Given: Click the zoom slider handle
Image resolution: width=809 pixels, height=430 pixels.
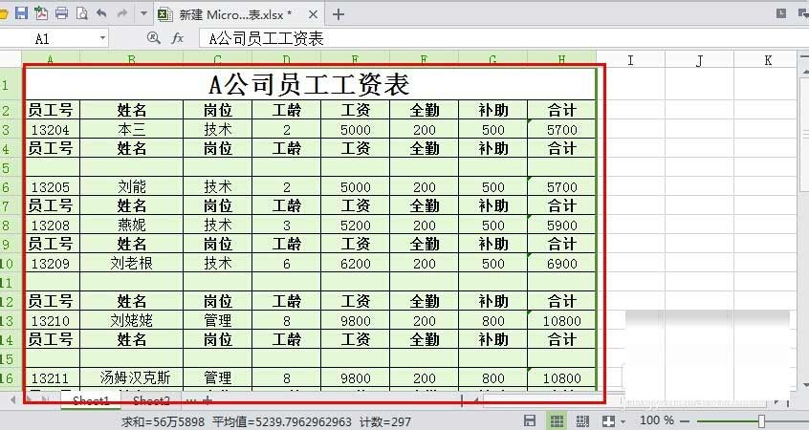Looking at the screenshot, I should pos(761,420).
